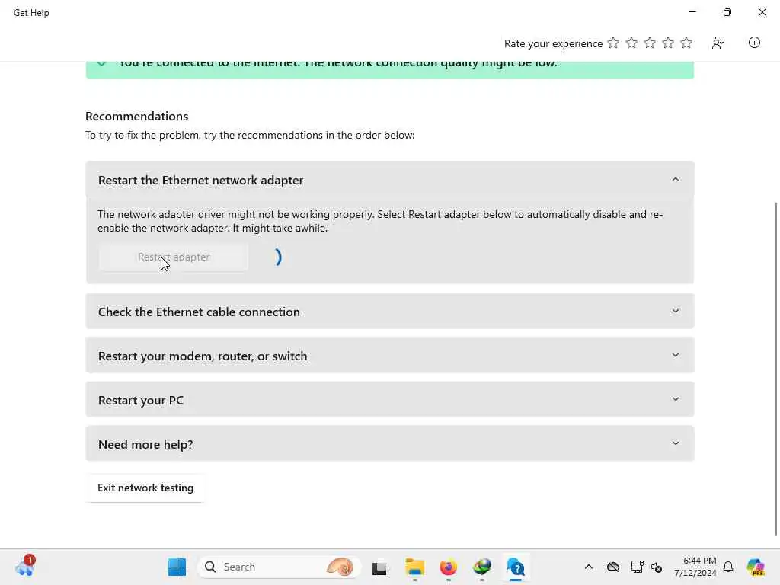The width and height of the screenshot is (780, 585).
Task: Click the cloud sync tray icon
Action: click(x=613, y=567)
